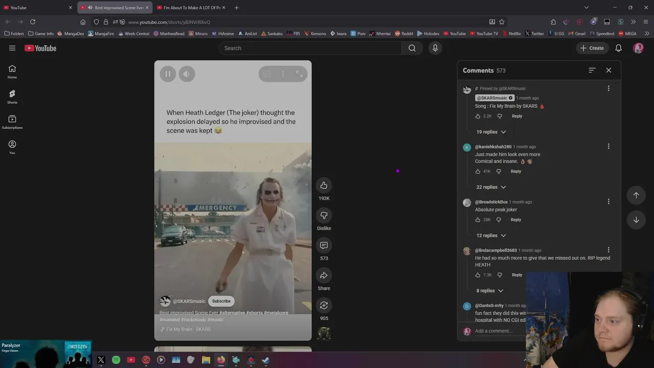Show more bookmarks overflow chevron
This screenshot has height=368, width=654.
(646, 34)
